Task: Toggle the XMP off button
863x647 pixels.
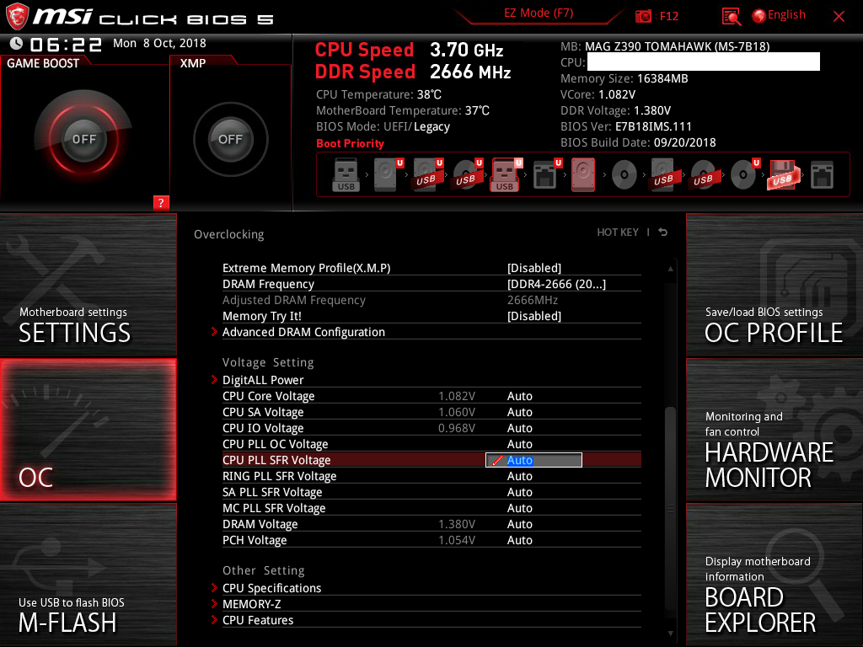Action: click(230, 139)
